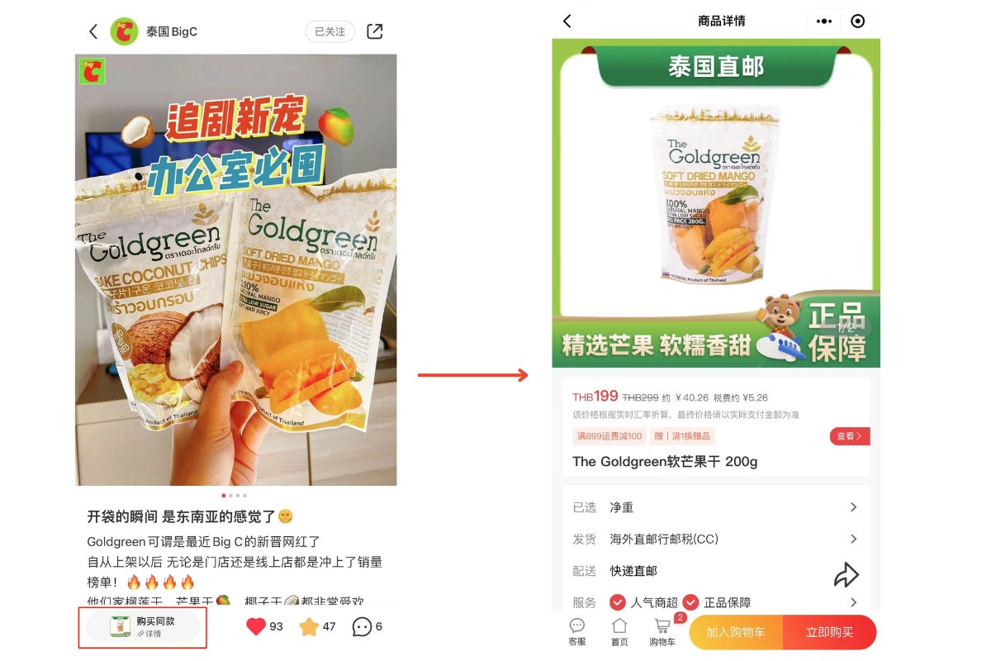
Task: Tap the mini-program close target icon
Action: 857,21
